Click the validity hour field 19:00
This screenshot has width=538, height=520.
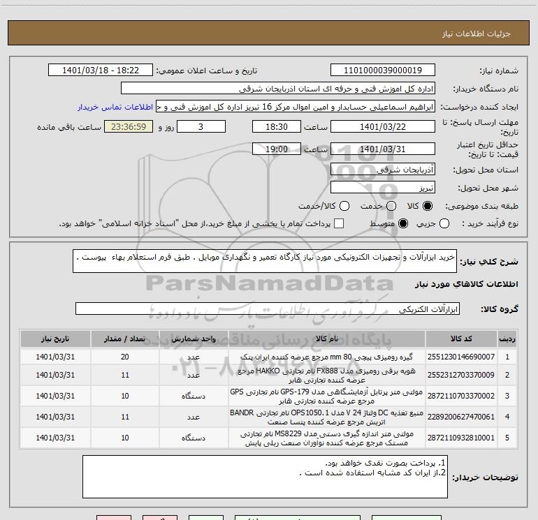click(x=277, y=149)
